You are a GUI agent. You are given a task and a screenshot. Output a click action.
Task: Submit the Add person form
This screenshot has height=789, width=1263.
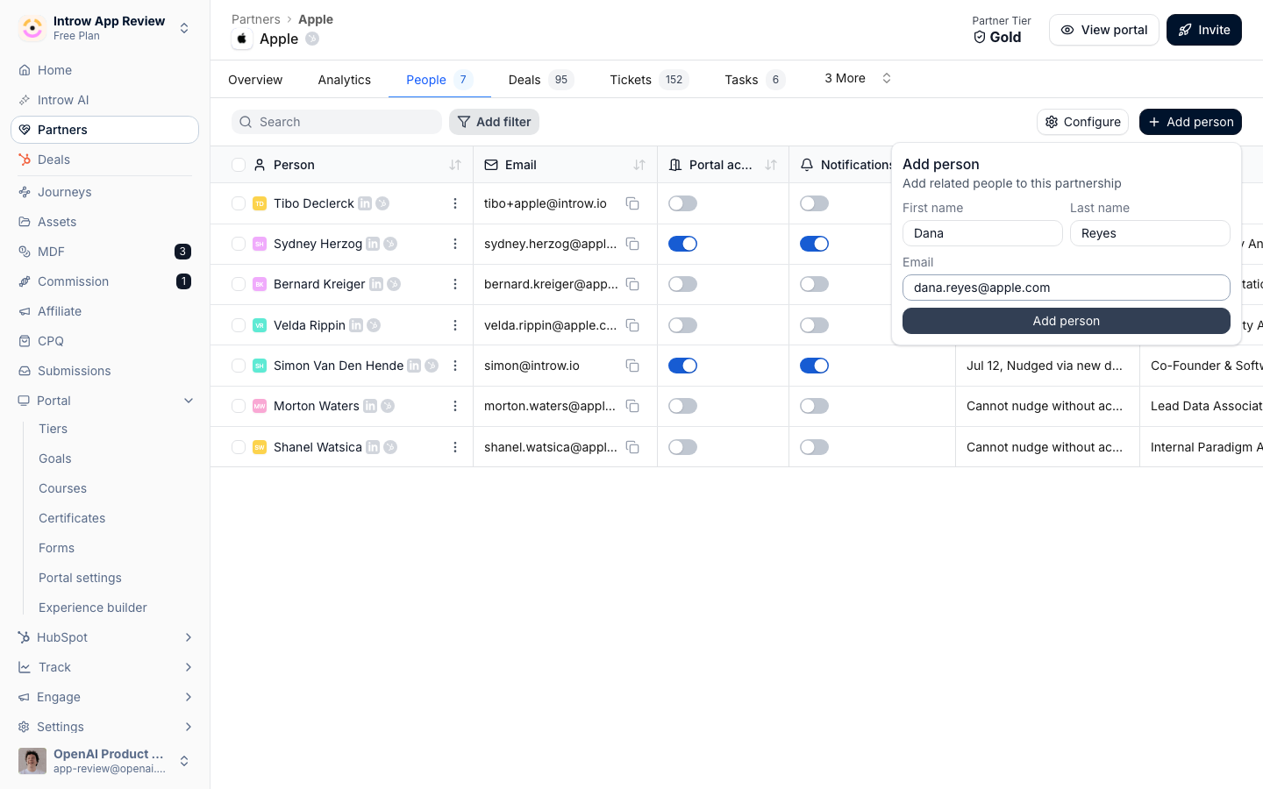click(1067, 321)
